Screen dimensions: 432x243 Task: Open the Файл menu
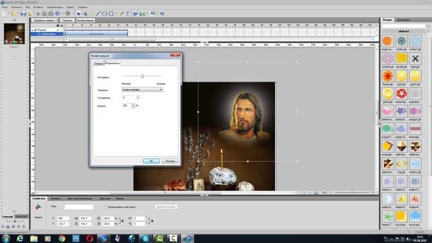(x=5, y=7)
